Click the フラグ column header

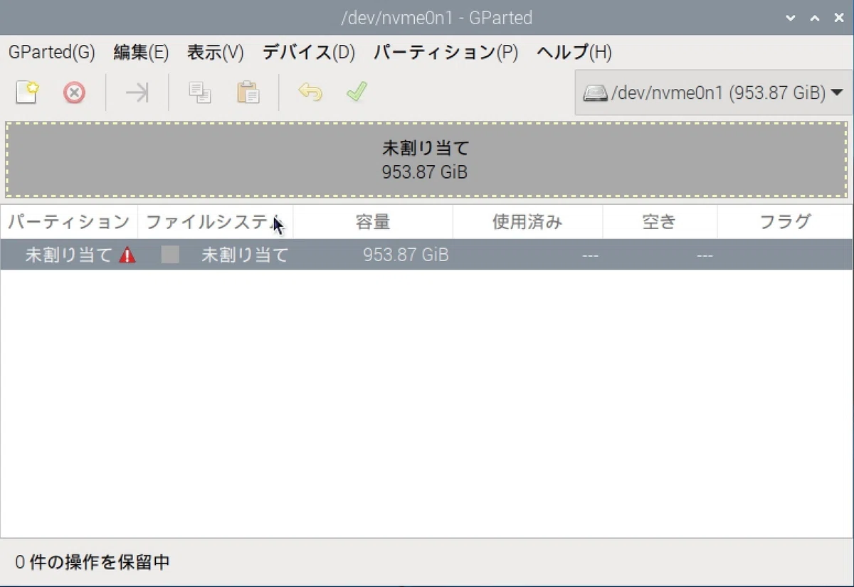(x=784, y=222)
